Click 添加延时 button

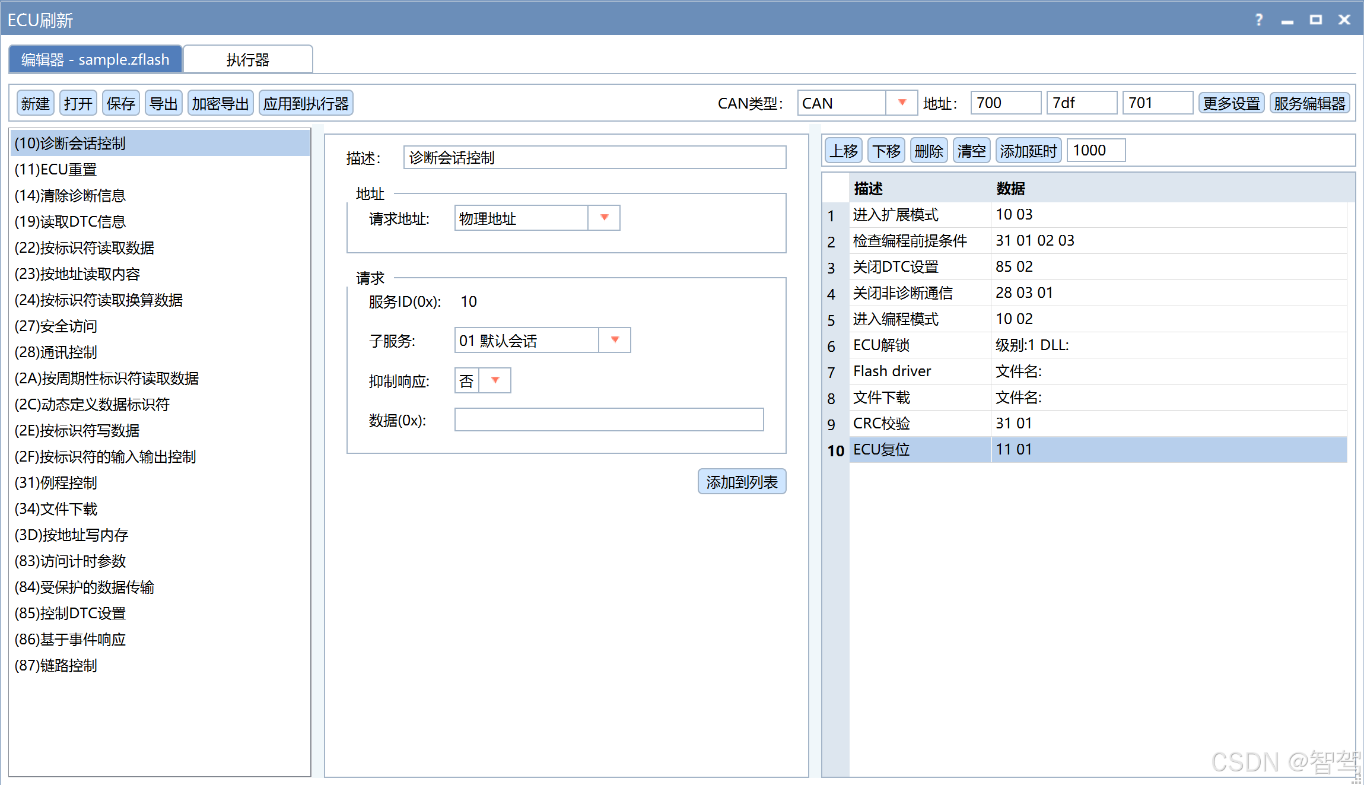point(1028,151)
